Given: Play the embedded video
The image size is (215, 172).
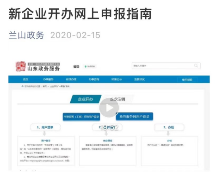Looking at the screenshot, I should click(109, 108).
